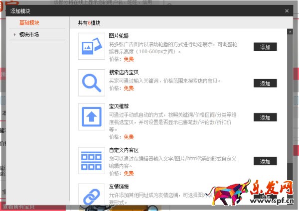
Task: Select the 宝贝推荐 module title
Action: click(119, 106)
